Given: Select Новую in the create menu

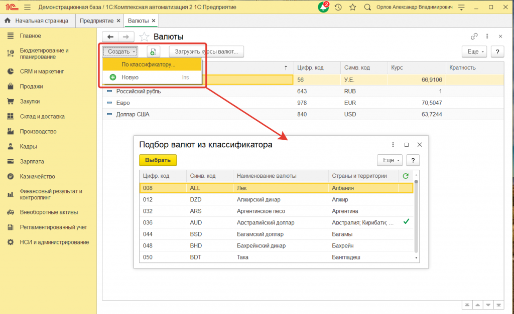Looking at the screenshot, I should pos(130,78).
